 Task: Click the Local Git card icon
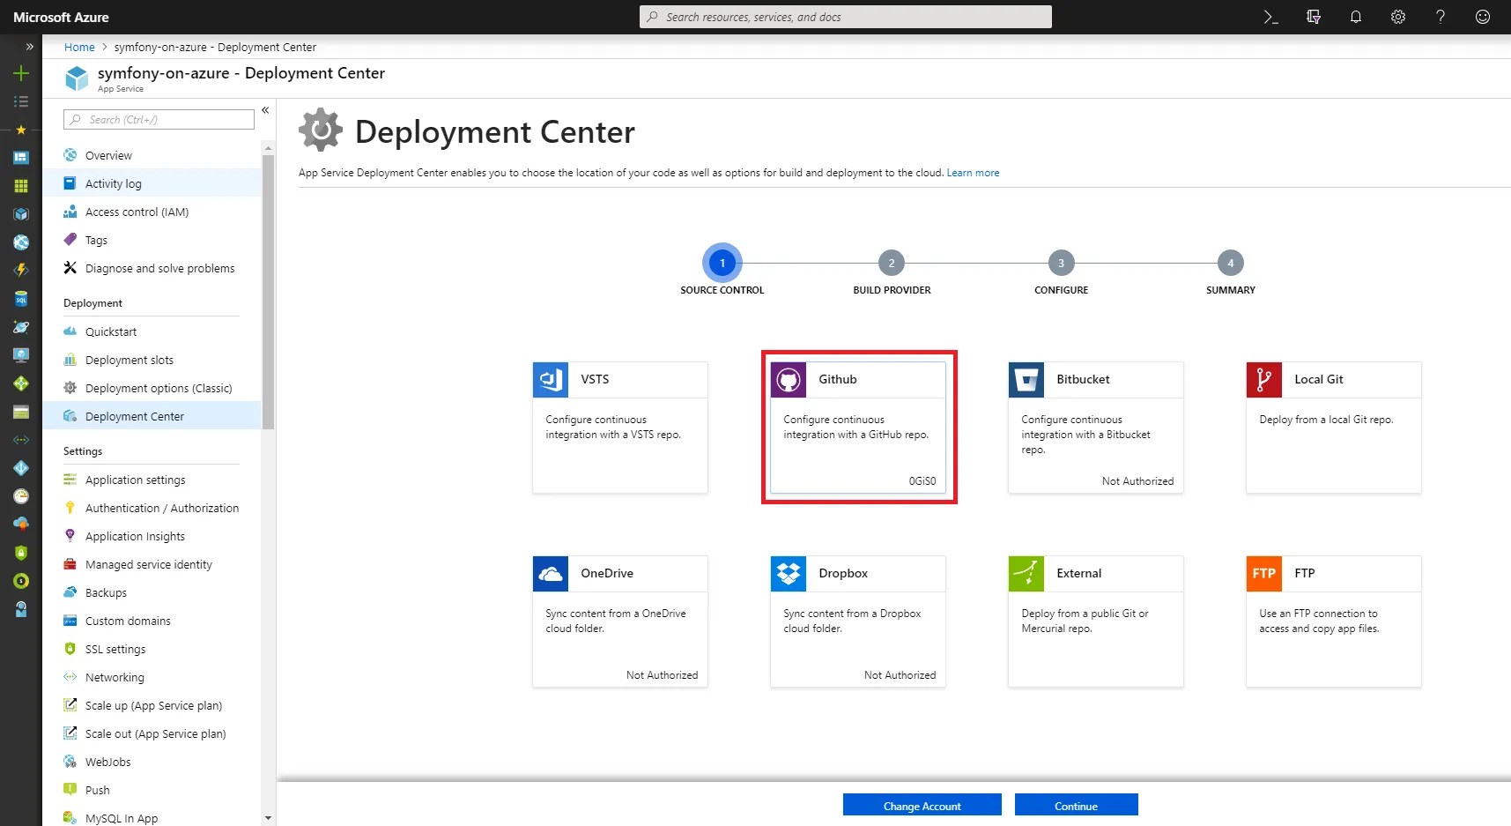pyautogui.click(x=1264, y=380)
